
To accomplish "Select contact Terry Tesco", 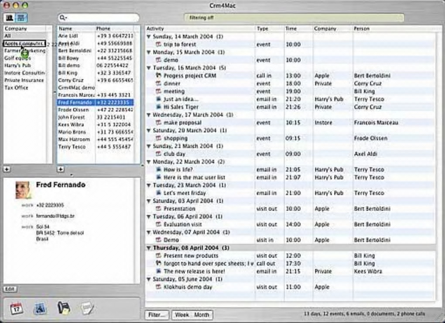I will coord(96,146).
